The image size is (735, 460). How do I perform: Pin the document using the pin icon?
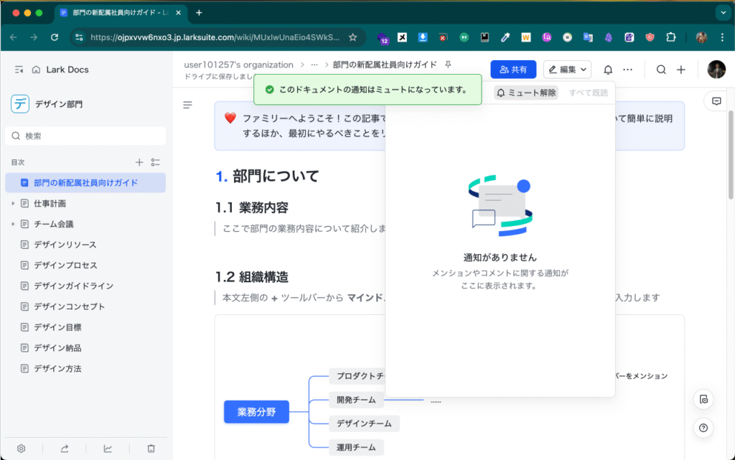[449, 65]
